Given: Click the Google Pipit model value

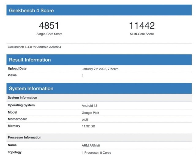Looking at the screenshot, I should 90,113.
